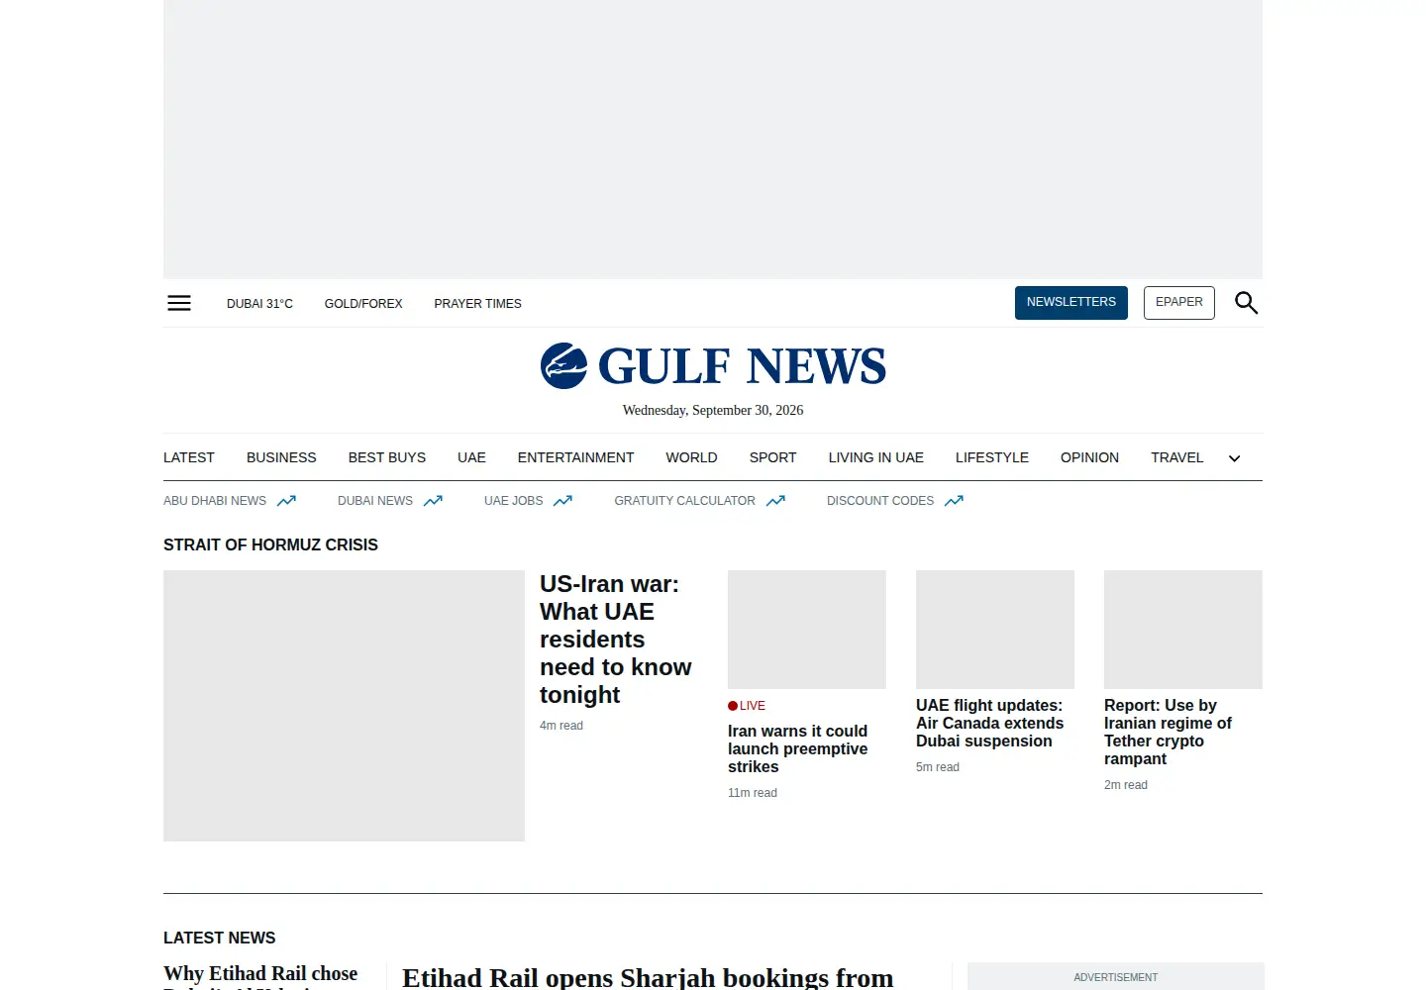Screen dimensions: 1426x990
Task: Expand more navigation sections chevron
Action: tap(1234, 458)
